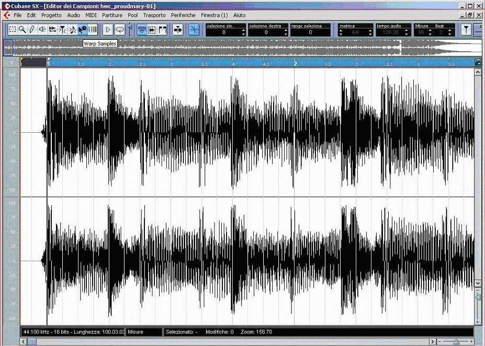Select the speaker Play tool
The height and width of the screenshot is (346, 485).
[42, 30]
